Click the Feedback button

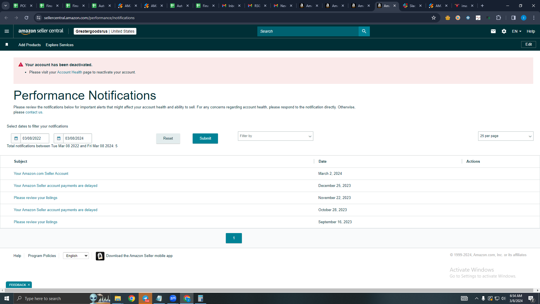(17, 285)
